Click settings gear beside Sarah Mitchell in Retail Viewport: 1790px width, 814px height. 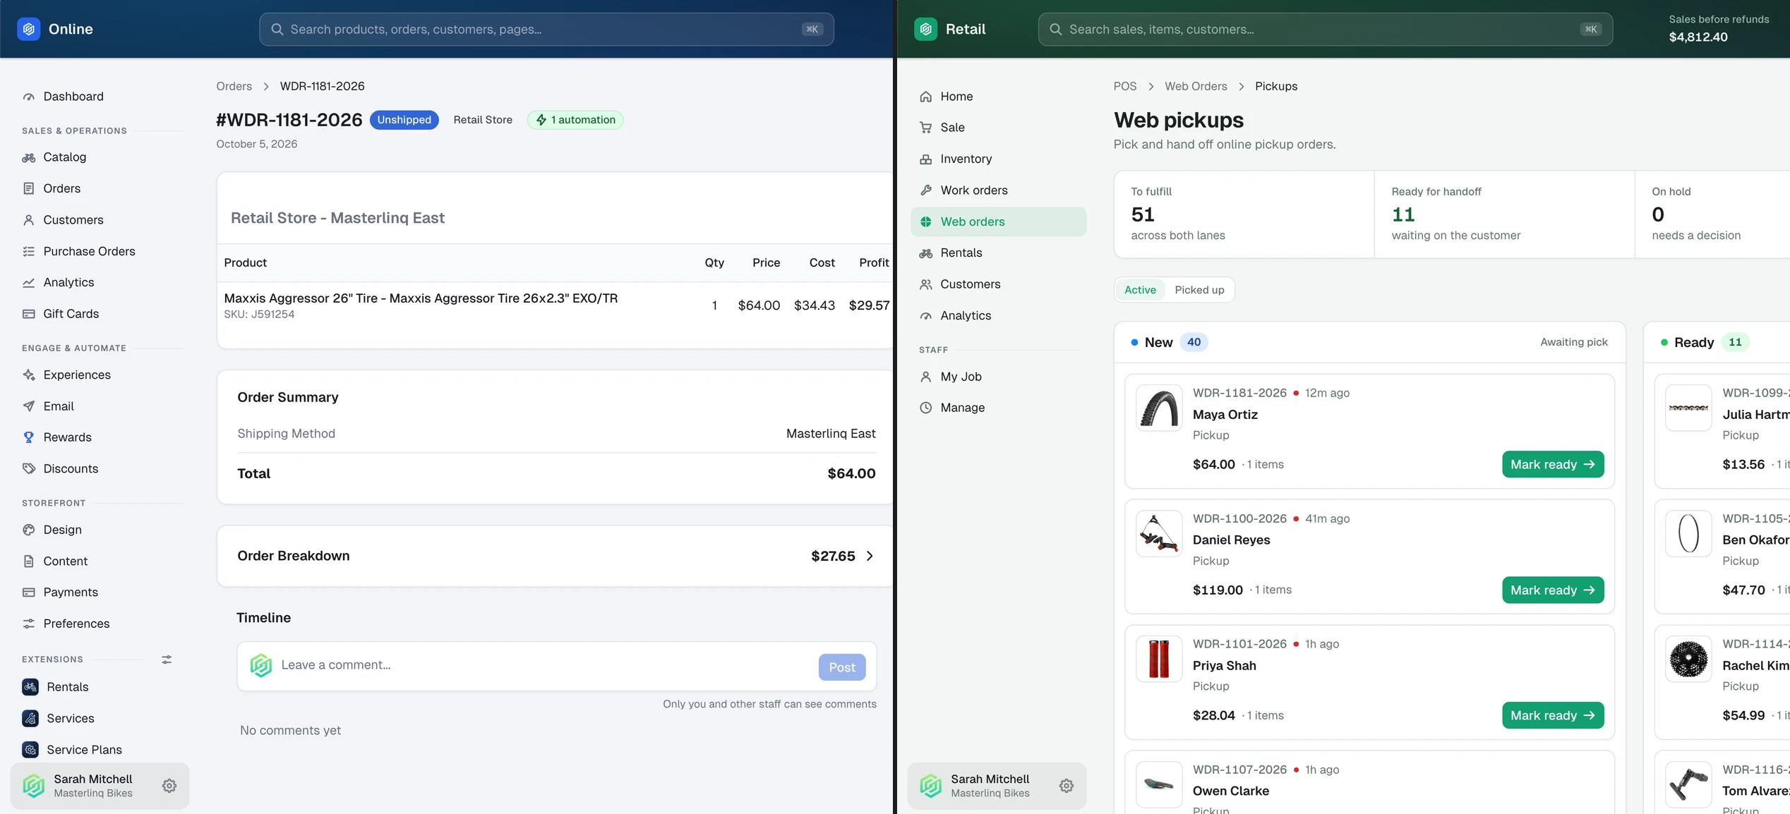coord(1067,786)
